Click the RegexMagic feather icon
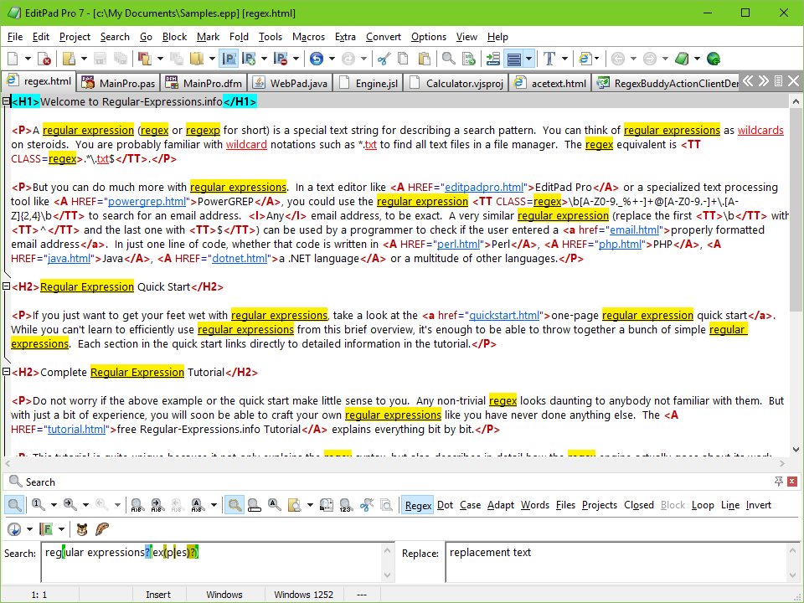This screenshot has height=603, width=804. pyautogui.click(x=102, y=529)
